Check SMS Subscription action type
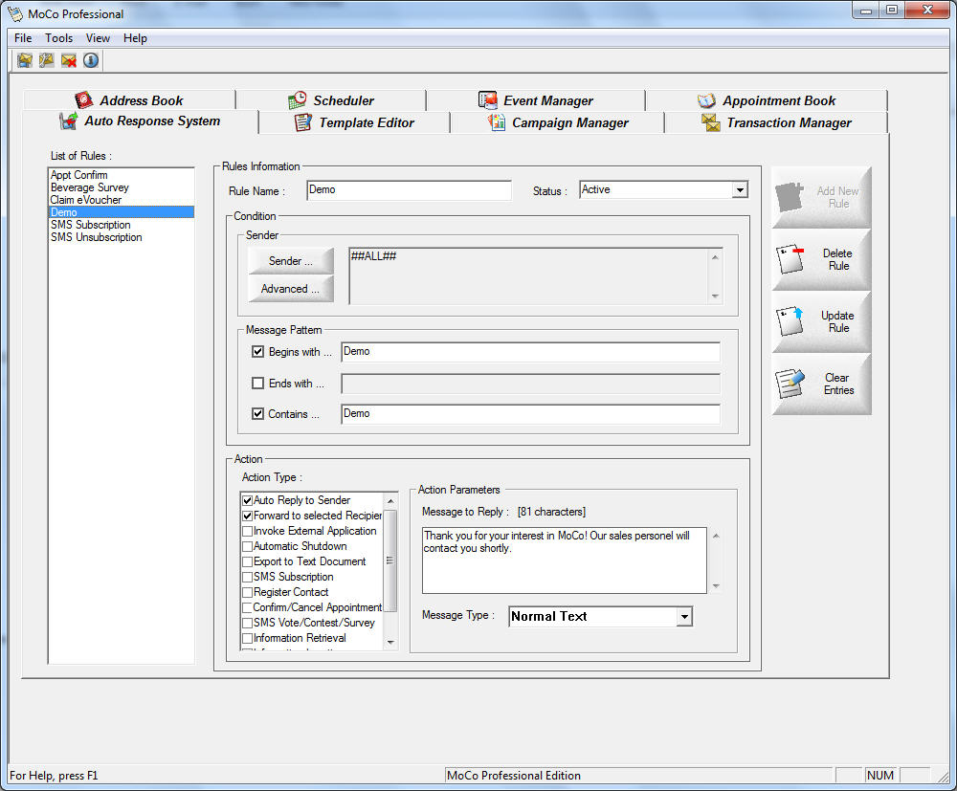 pos(247,577)
